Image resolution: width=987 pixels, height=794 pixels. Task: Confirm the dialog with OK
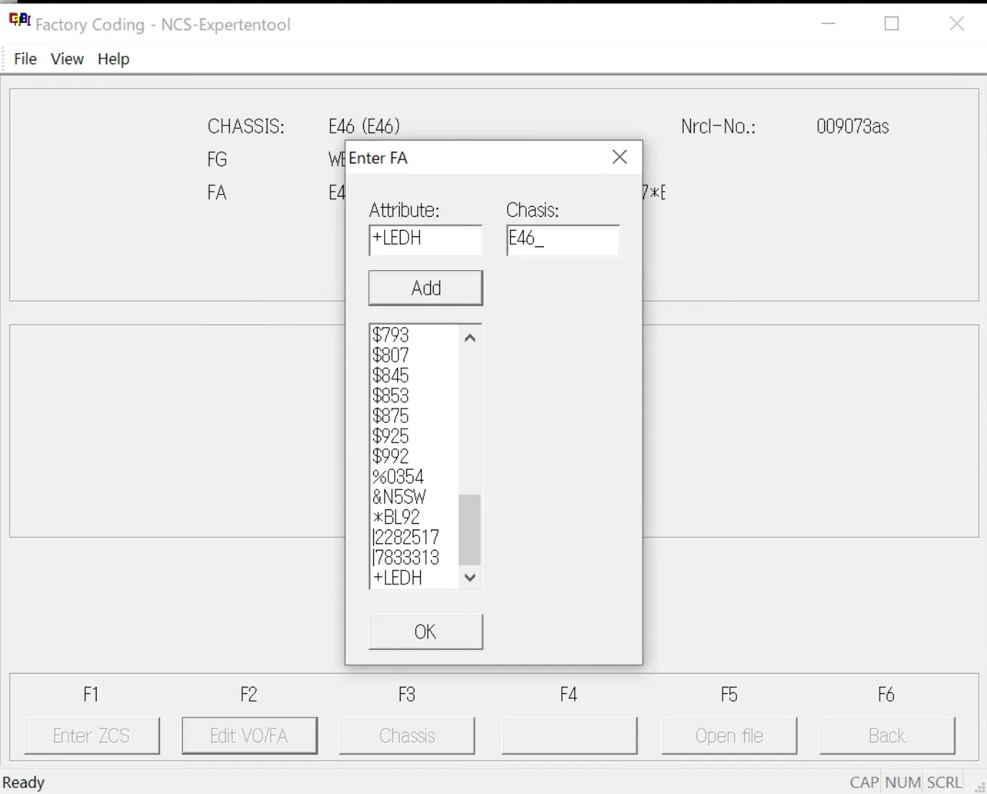coord(426,632)
